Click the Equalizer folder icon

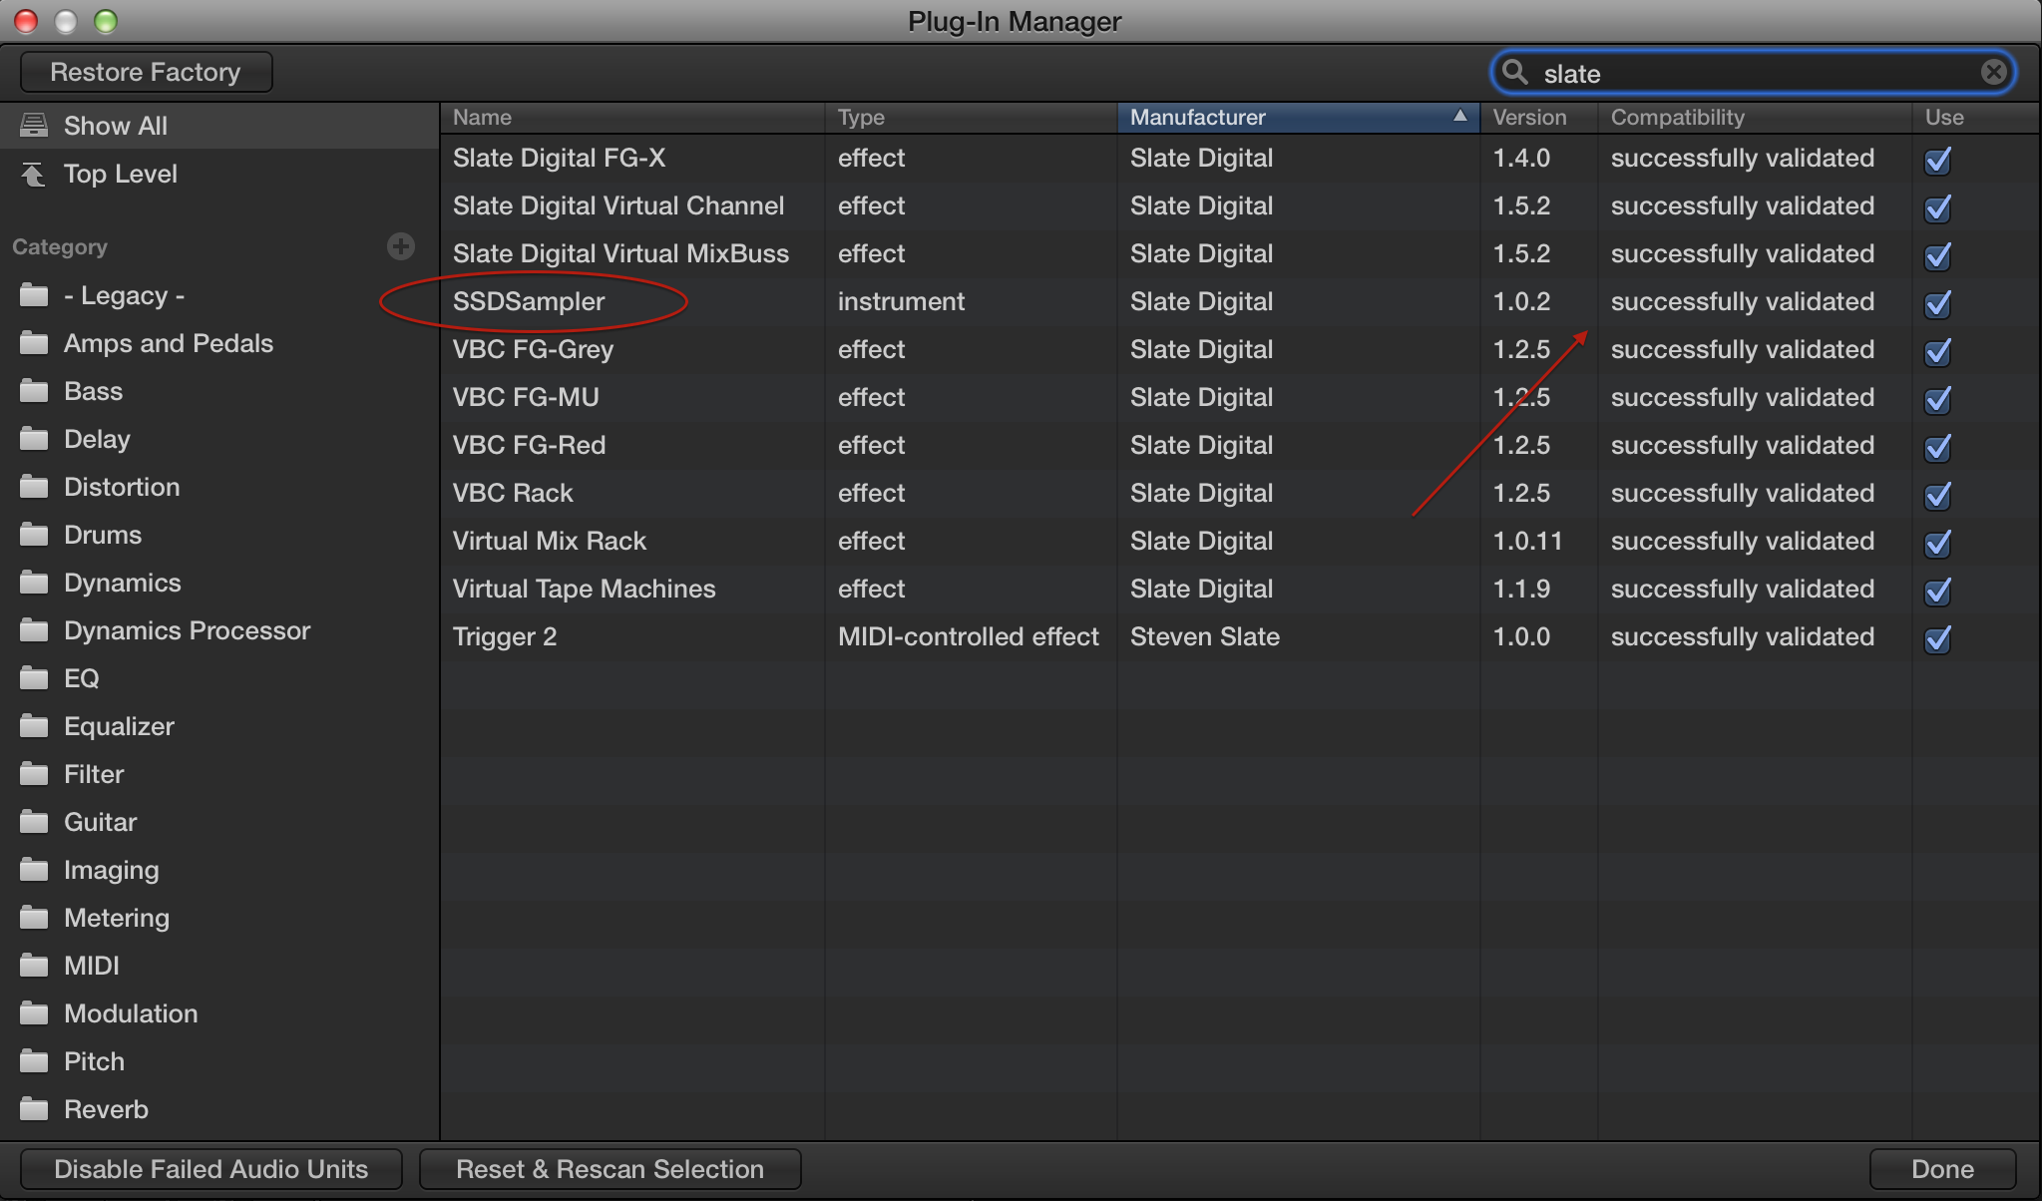coord(34,726)
